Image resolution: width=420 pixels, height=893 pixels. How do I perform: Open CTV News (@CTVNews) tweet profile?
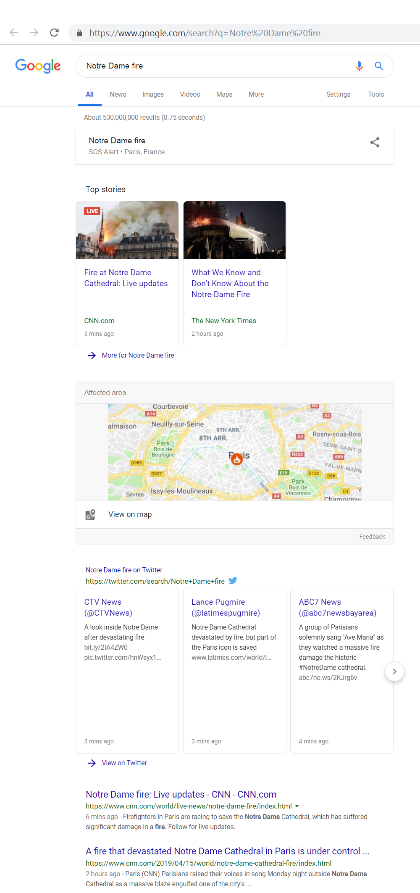[x=108, y=608]
